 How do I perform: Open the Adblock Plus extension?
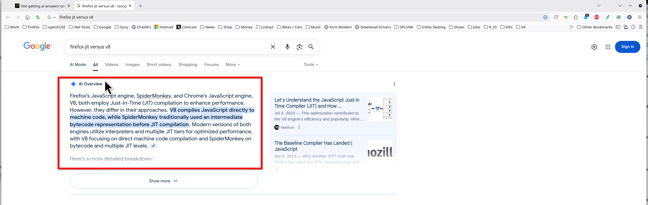(597, 17)
